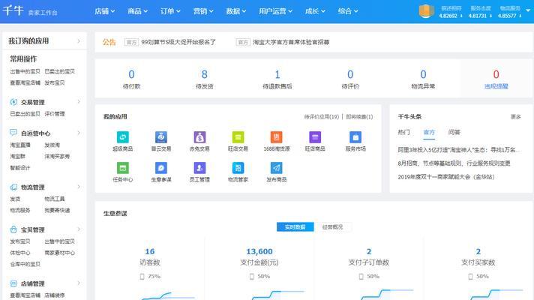Click 物流工具 under 物流管理
The height and width of the screenshot is (300, 534).
point(55,199)
